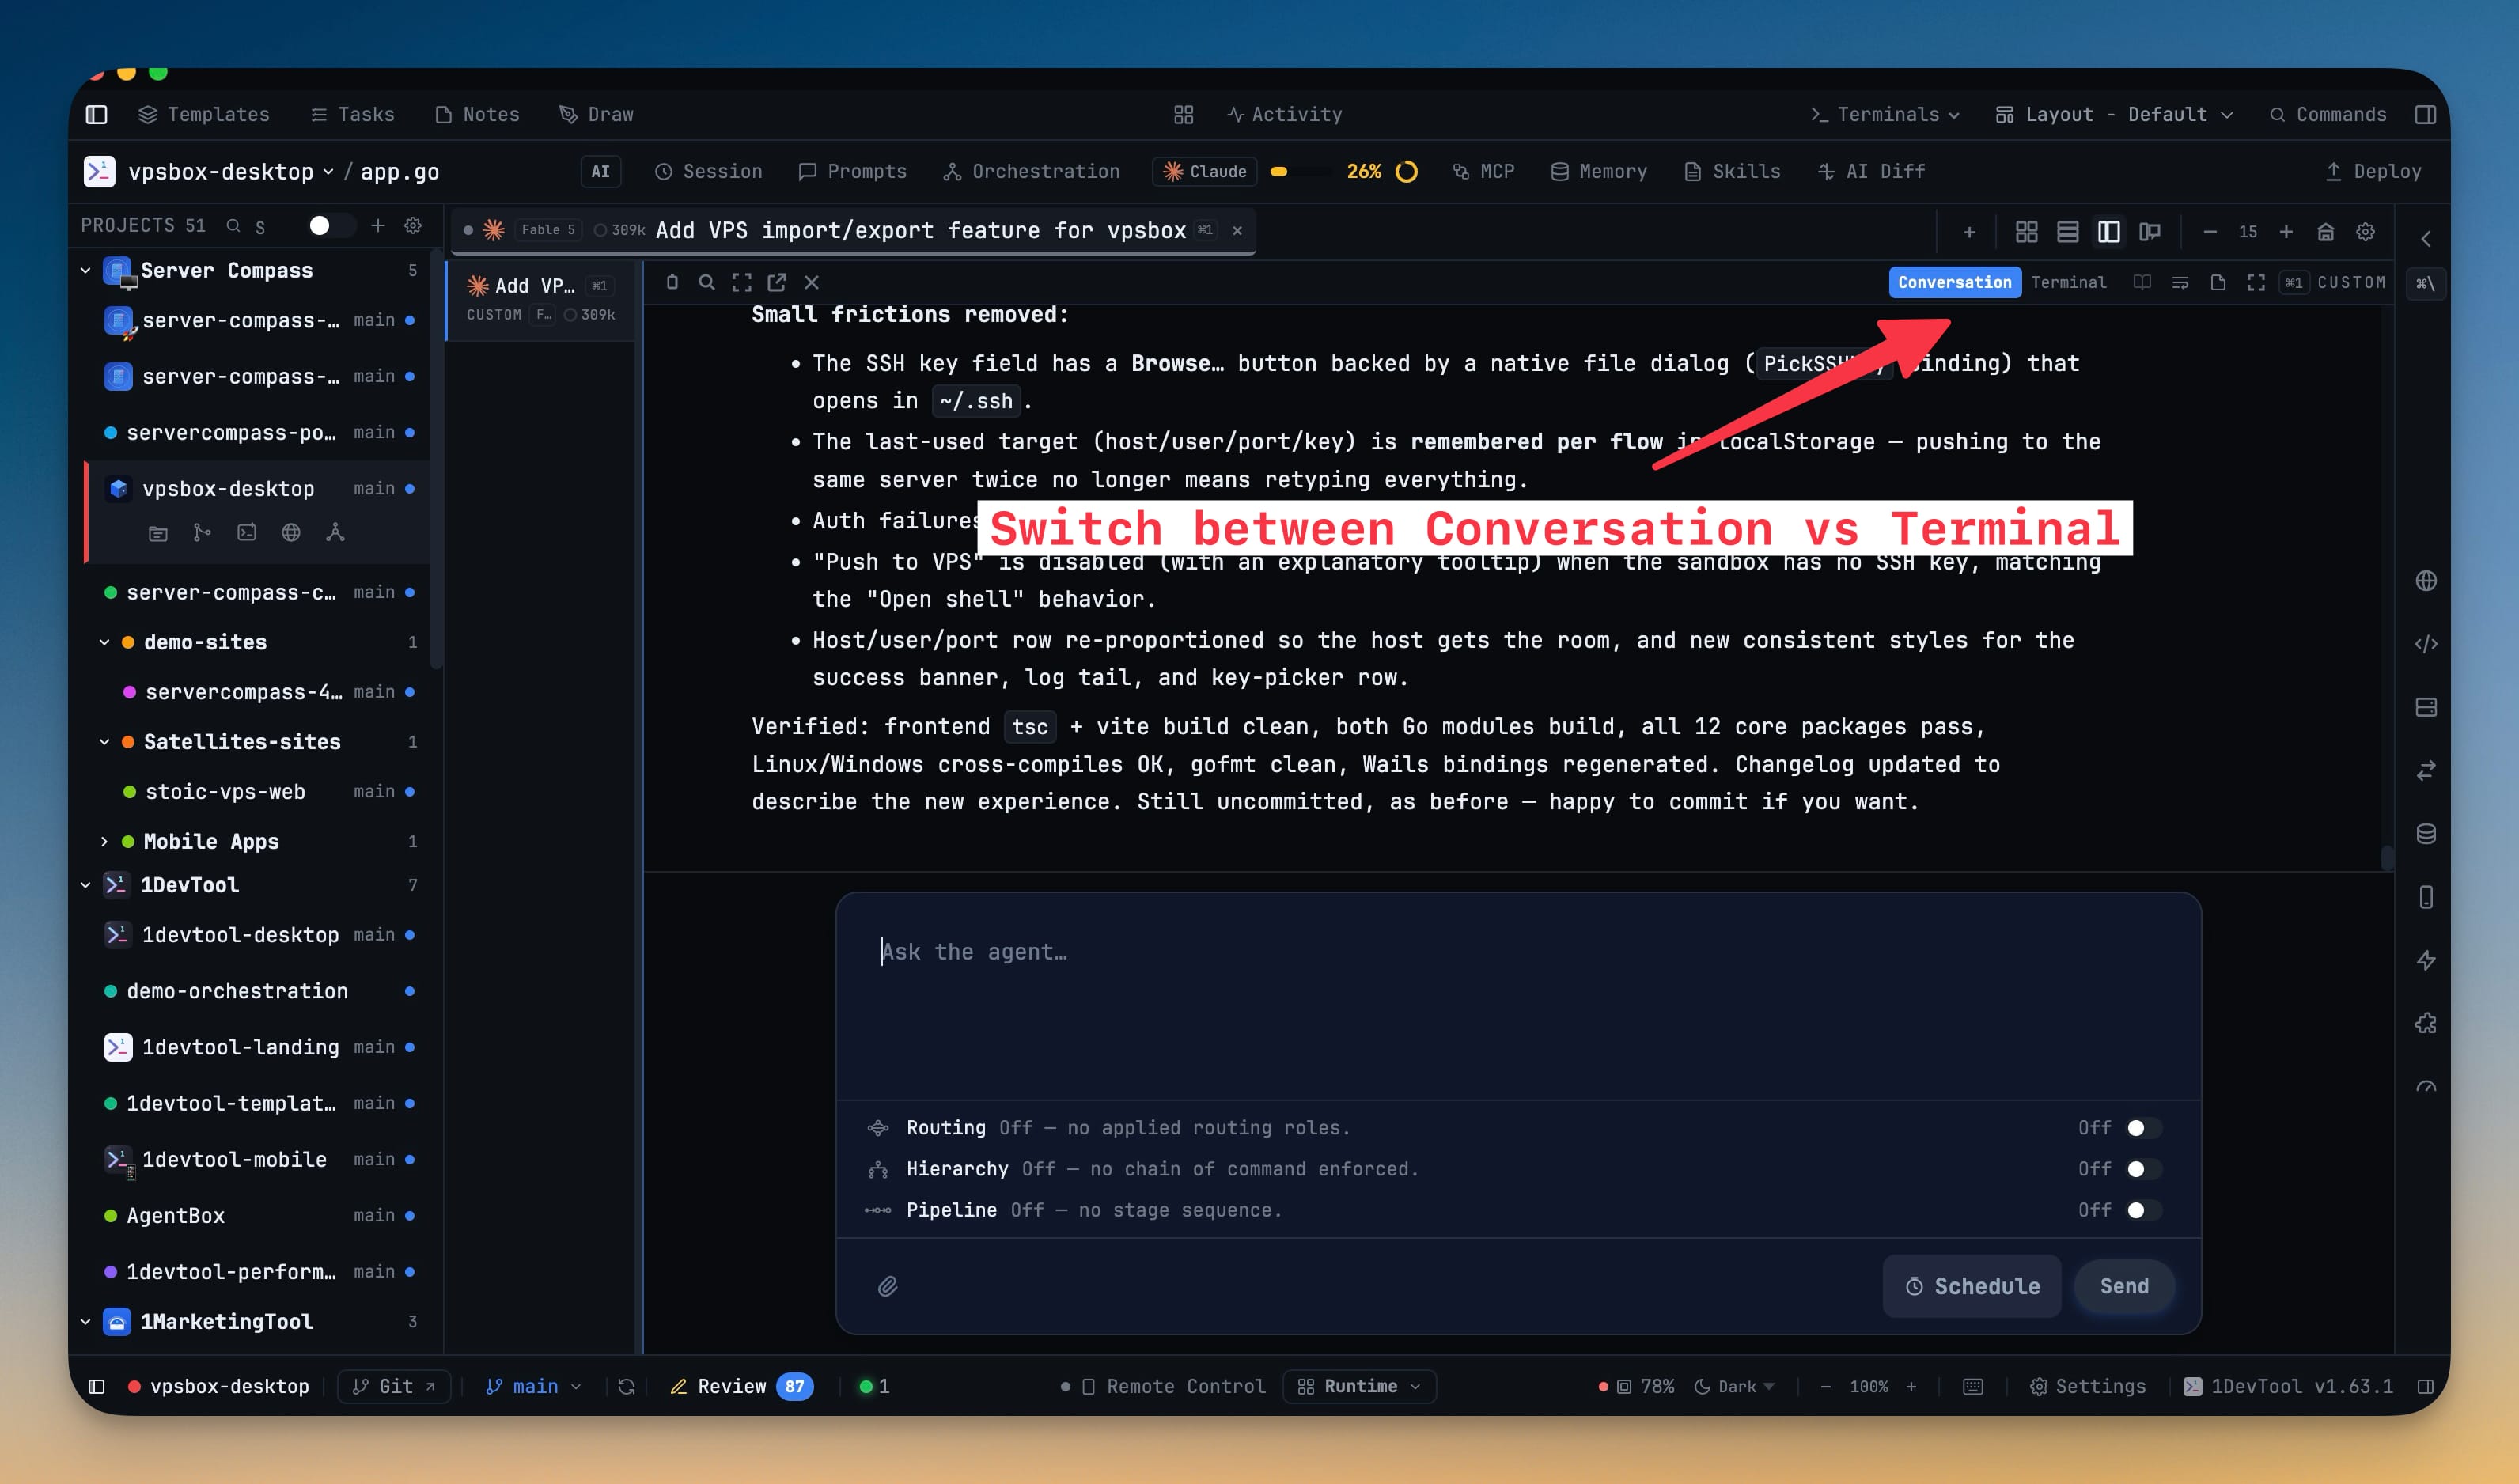Open the vpsbox-desktop orchestration icon

(x=335, y=533)
